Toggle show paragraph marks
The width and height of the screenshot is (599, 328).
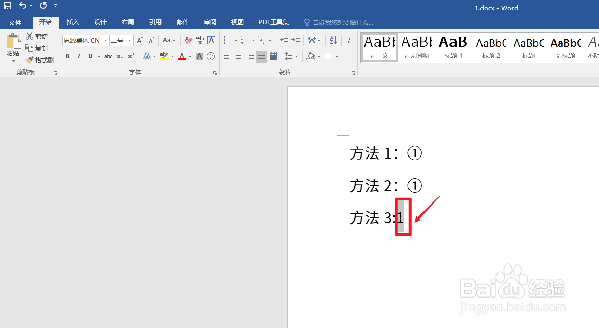click(x=349, y=40)
